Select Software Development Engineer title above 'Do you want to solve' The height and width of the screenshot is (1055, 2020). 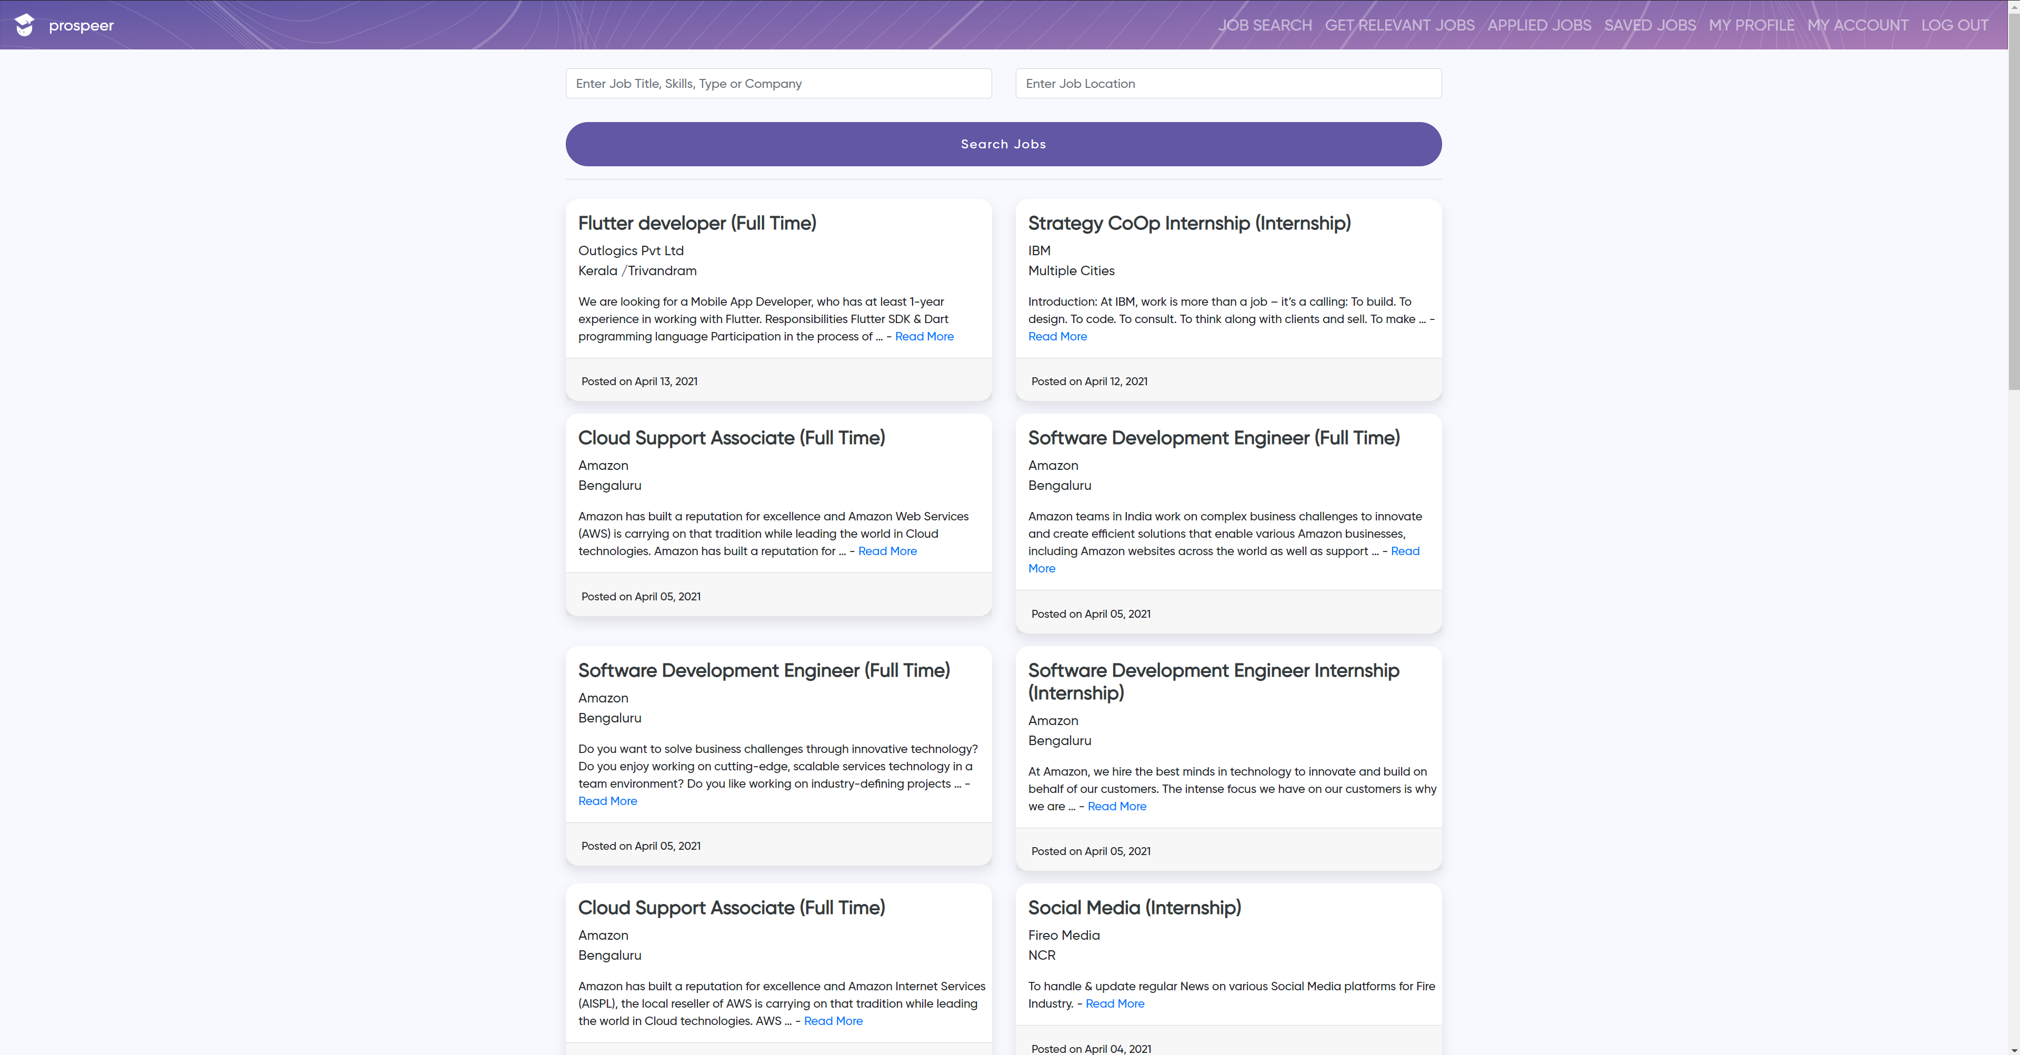[763, 671]
